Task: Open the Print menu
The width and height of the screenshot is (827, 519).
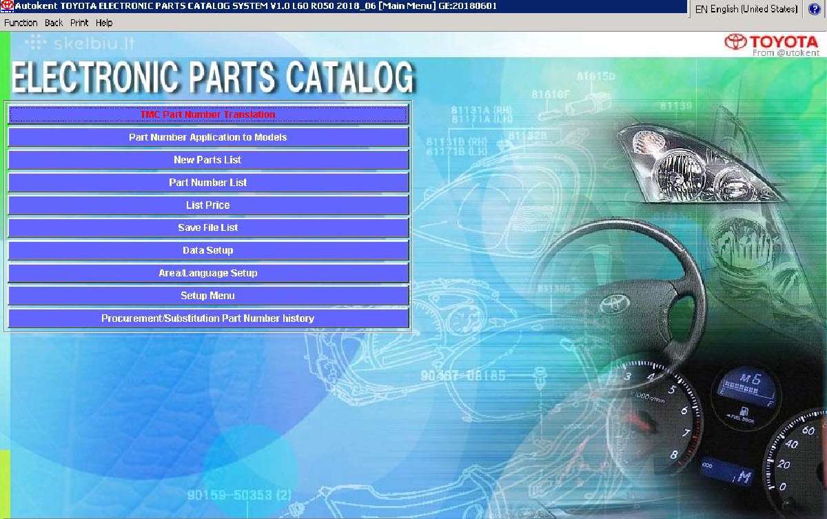Action: [x=79, y=23]
